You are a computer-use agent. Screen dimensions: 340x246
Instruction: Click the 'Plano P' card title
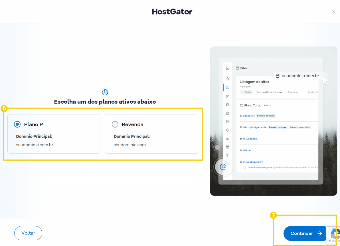click(x=33, y=124)
